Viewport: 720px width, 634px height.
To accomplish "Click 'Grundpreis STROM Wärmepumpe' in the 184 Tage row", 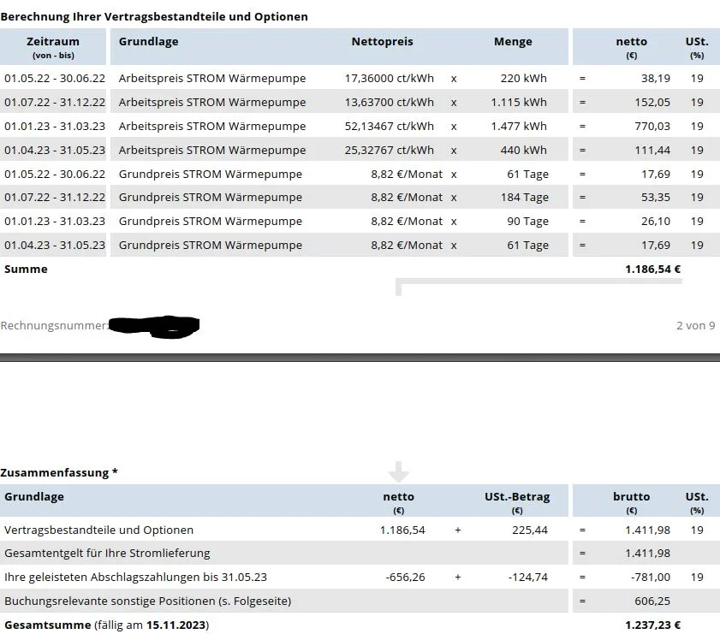I will click(211, 197).
